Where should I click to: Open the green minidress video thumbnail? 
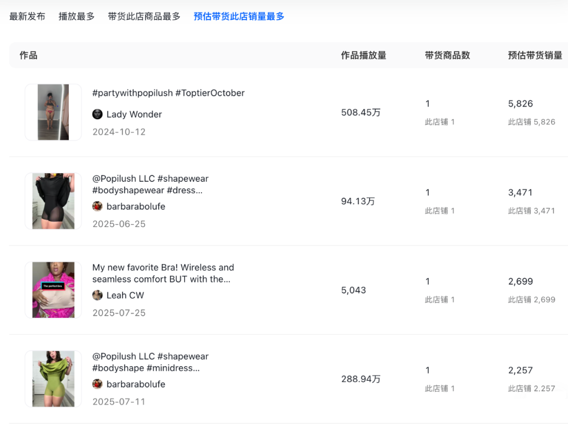coord(53,379)
